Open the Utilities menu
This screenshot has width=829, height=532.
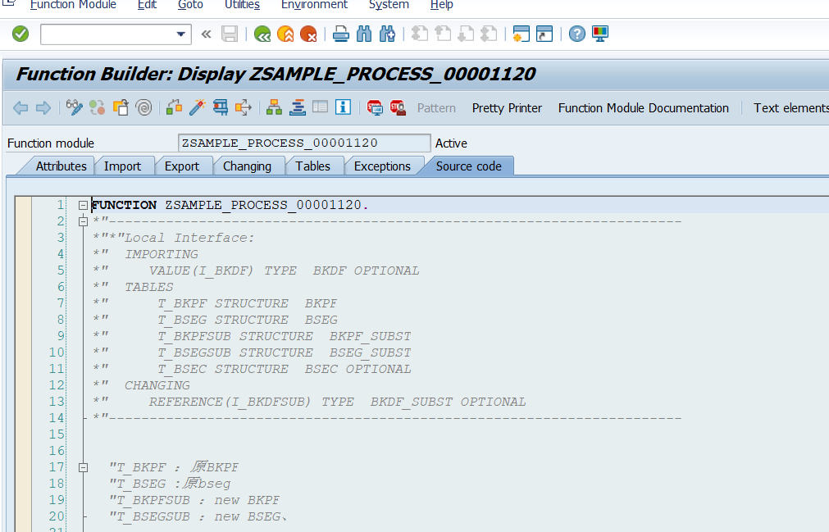242,5
